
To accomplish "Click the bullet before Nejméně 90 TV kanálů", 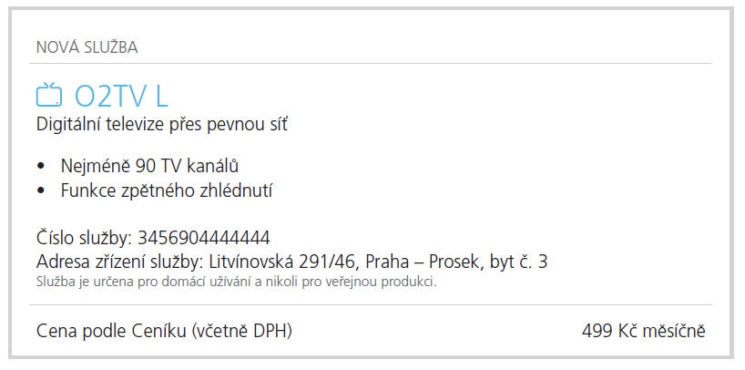I will (41, 166).
